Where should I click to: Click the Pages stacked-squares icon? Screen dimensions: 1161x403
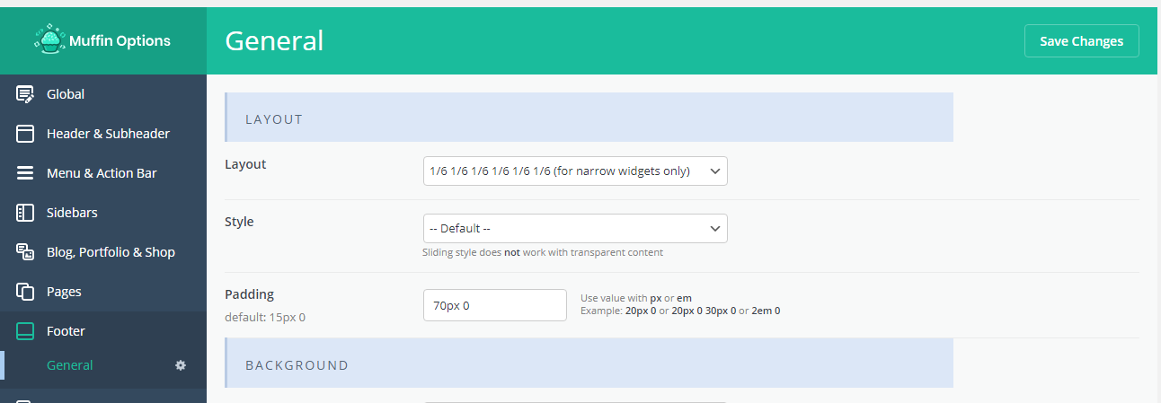pos(25,292)
